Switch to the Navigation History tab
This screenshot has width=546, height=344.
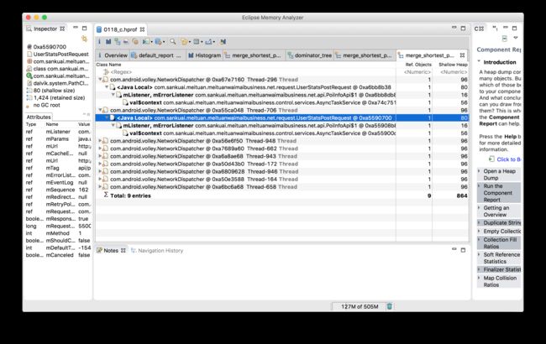pyautogui.click(x=157, y=250)
